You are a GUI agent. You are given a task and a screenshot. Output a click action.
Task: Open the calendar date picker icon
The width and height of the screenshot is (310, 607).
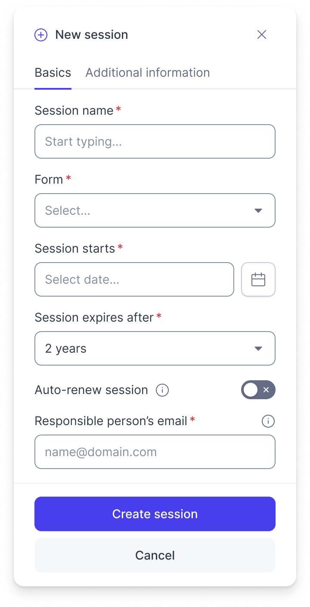click(258, 279)
